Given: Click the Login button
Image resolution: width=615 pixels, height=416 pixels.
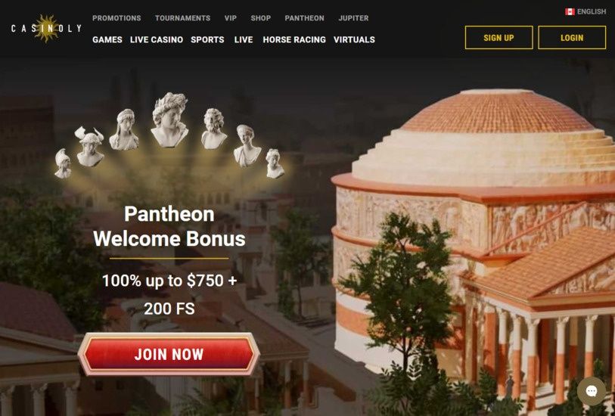Looking at the screenshot, I should click(x=572, y=38).
